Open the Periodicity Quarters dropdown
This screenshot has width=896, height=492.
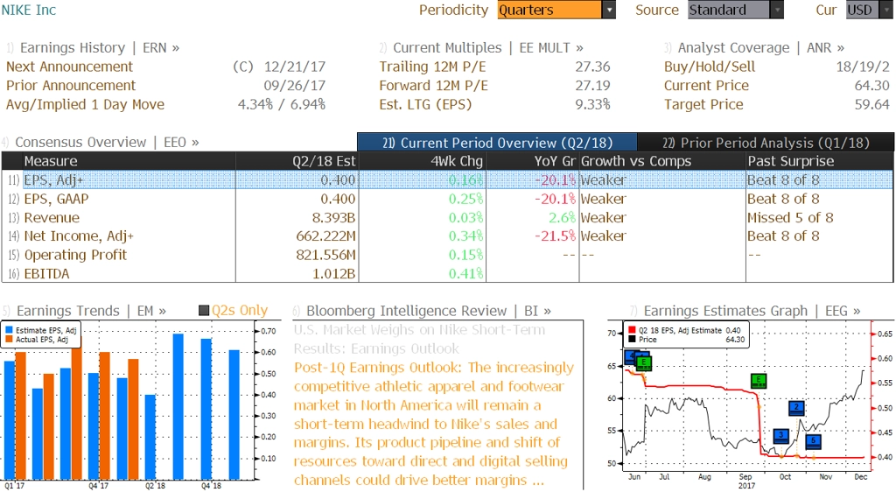556,10
